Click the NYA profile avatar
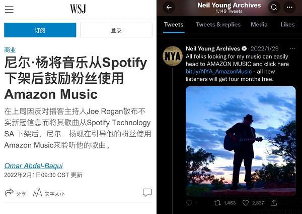The width and height of the screenshot is (302, 214). click(x=173, y=56)
